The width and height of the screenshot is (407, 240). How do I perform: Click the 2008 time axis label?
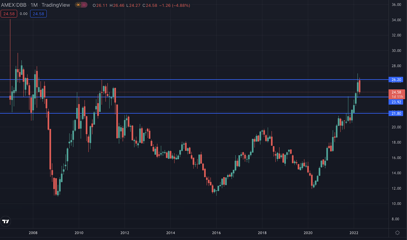[x=33, y=233]
